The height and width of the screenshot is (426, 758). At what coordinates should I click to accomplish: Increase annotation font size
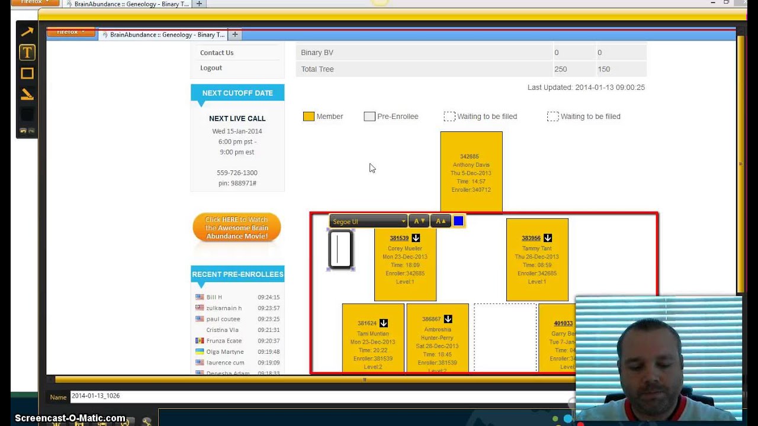click(x=440, y=221)
